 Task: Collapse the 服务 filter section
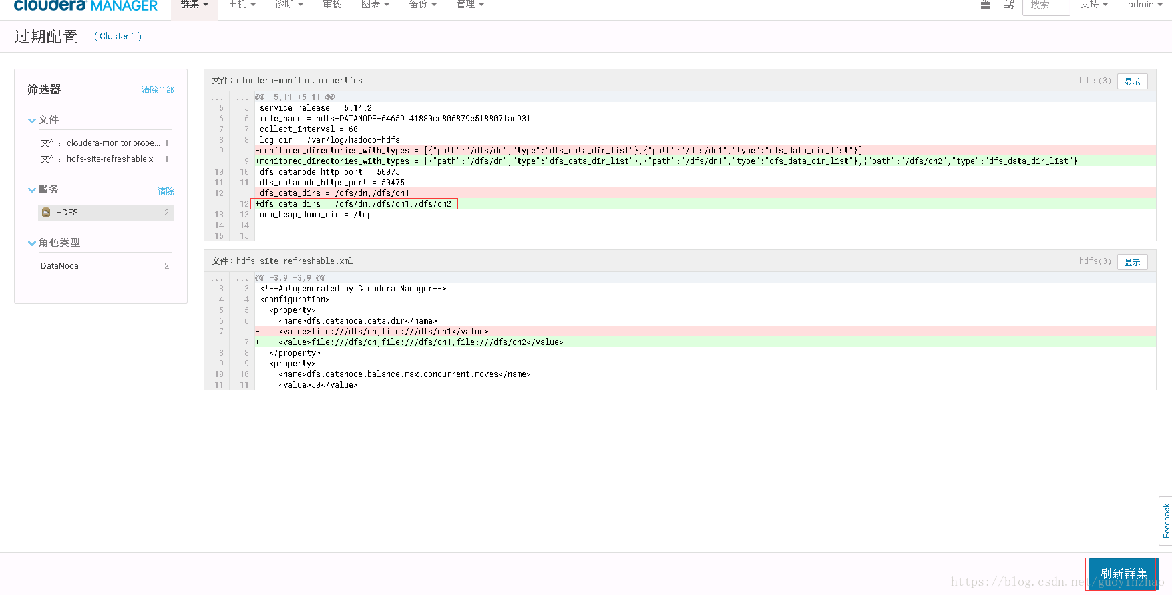coord(43,189)
